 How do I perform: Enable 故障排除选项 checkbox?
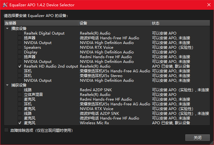[6, 130]
